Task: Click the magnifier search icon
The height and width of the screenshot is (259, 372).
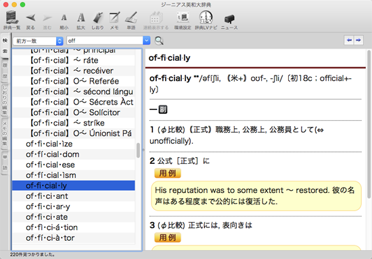Action: click(x=159, y=40)
